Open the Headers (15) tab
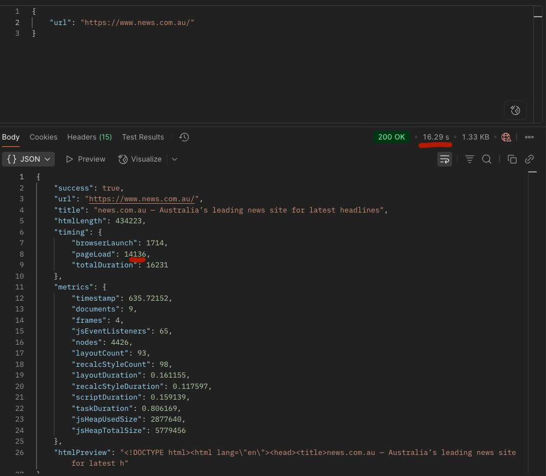 90,137
